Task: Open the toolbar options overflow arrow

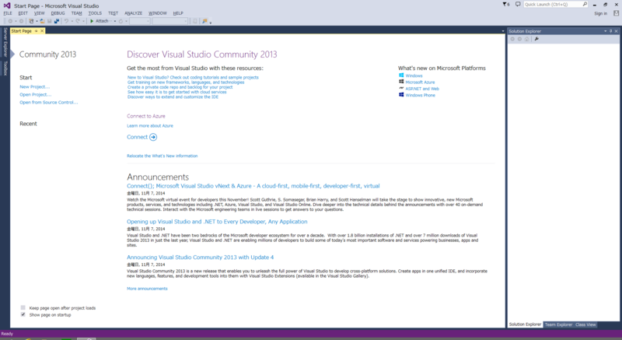Action: pos(210,23)
